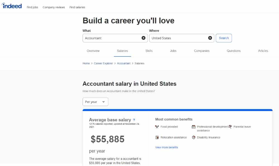Screen dimensions: 279x166
Task: Clear the United States location field
Action: (210, 38)
